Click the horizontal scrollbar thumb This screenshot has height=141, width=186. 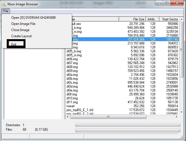tap(108, 117)
